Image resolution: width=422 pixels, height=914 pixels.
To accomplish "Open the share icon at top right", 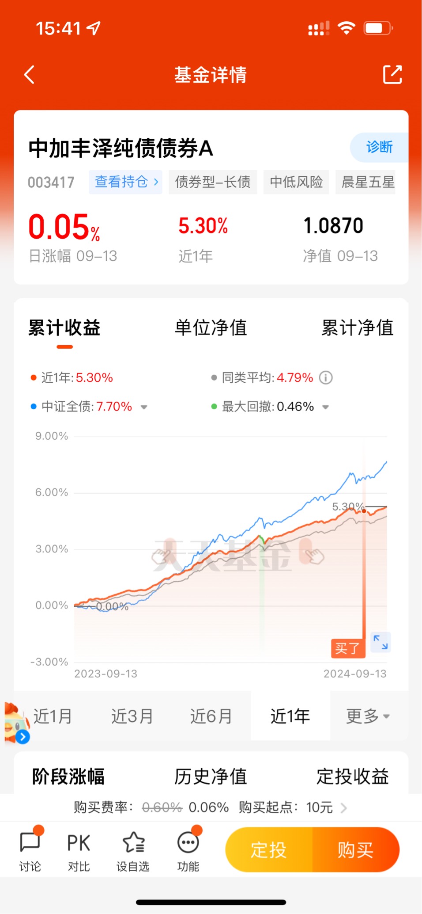I will pyautogui.click(x=392, y=74).
